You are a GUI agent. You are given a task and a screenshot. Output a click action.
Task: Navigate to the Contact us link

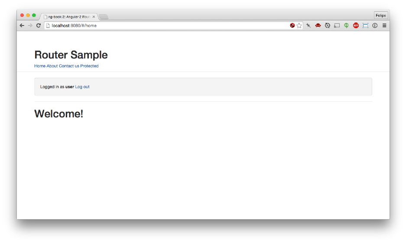pos(69,66)
